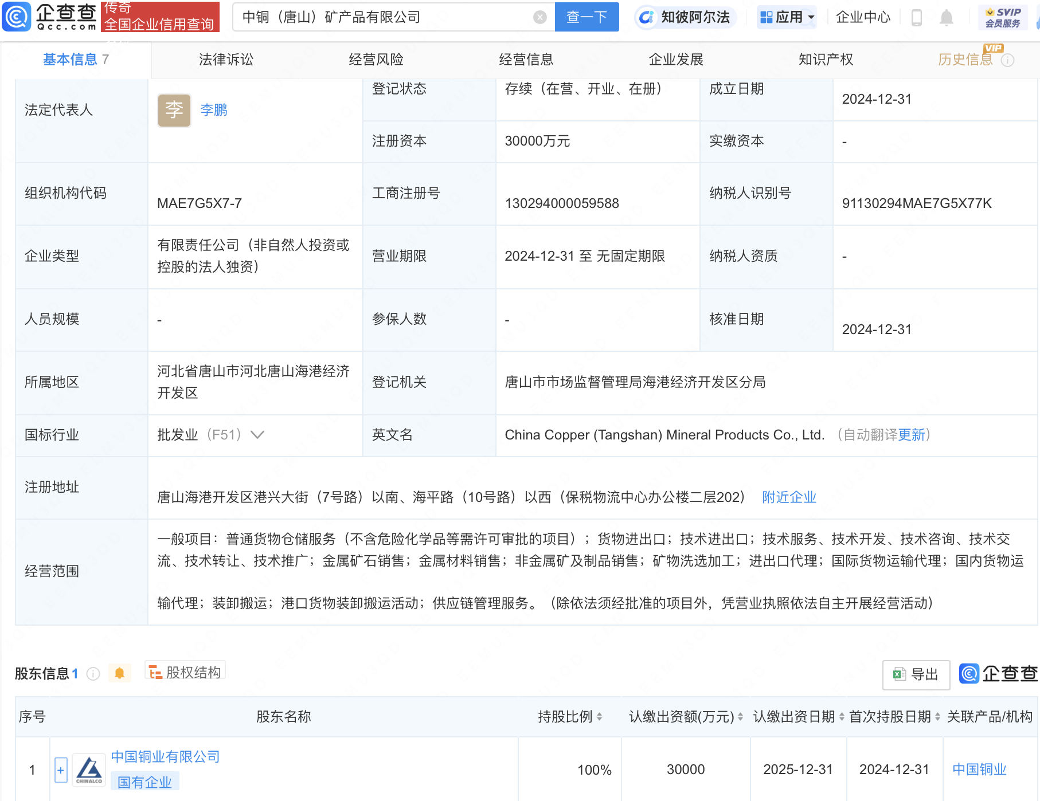
Task: Switch to 经营风险 tab
Action: coord(376,60)
